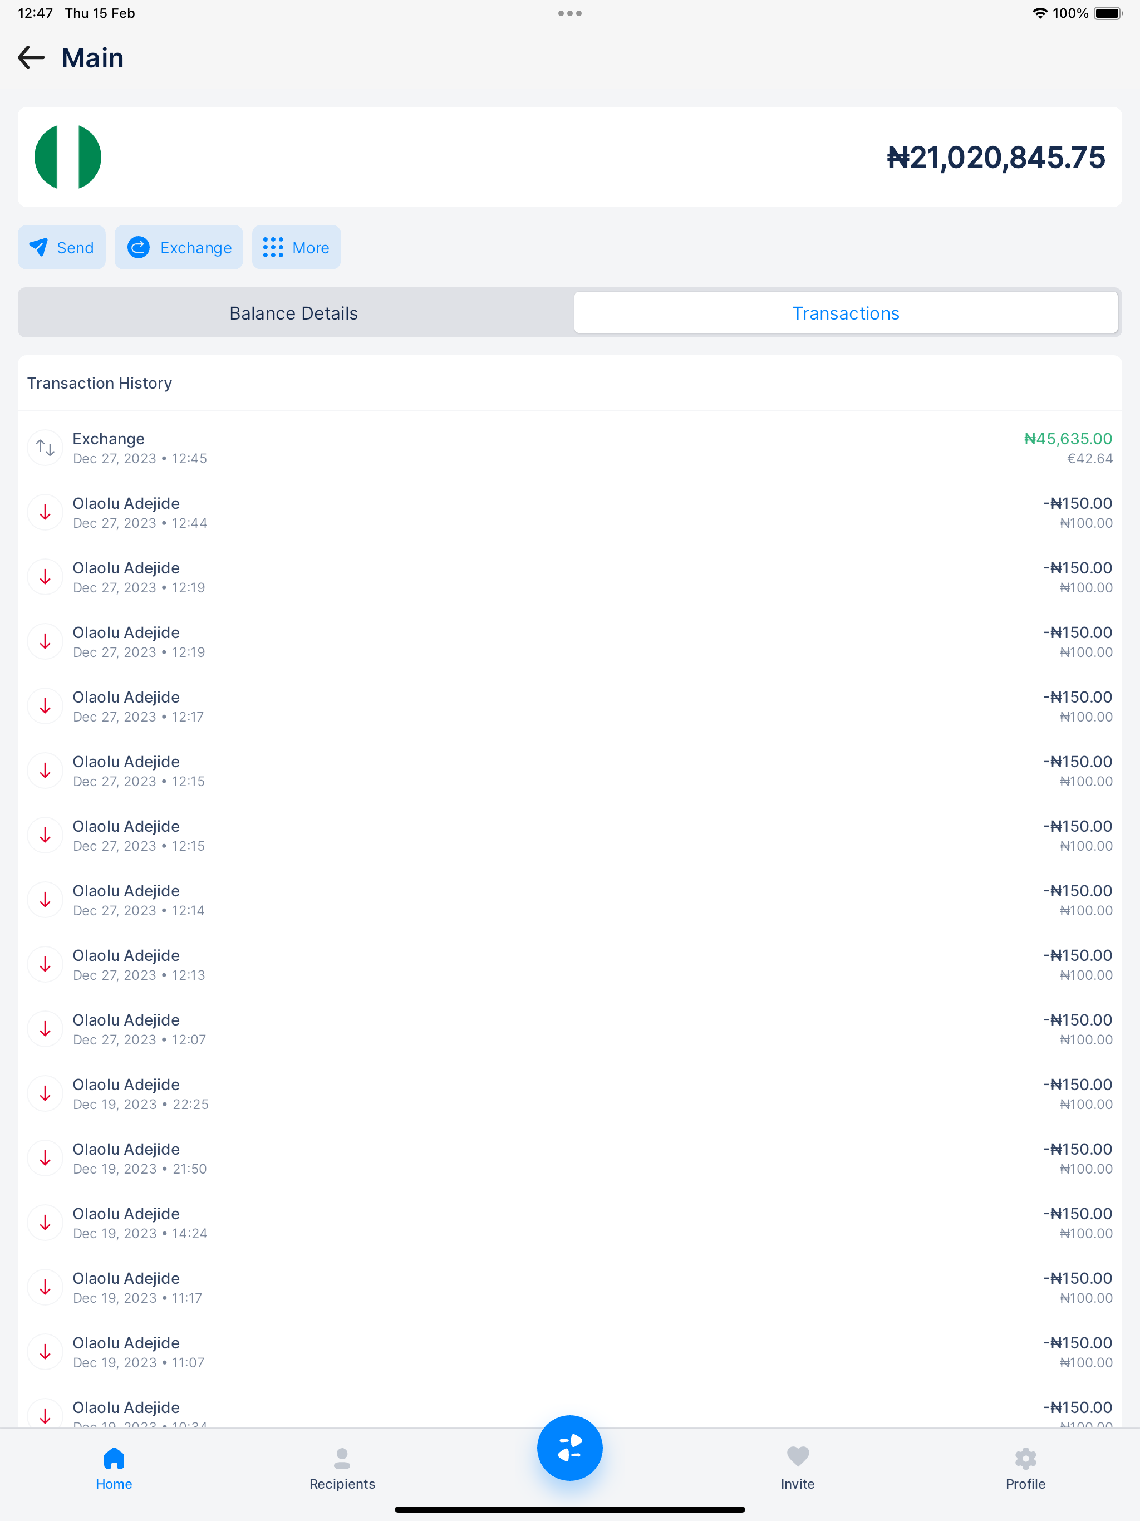The image size is (1140, 1521).
Task: Tap the central blue transfer action button
Action: tap(570, 1448)
